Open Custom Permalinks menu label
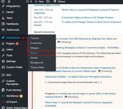This screenshot has width=123, height=109. (12, 83)
